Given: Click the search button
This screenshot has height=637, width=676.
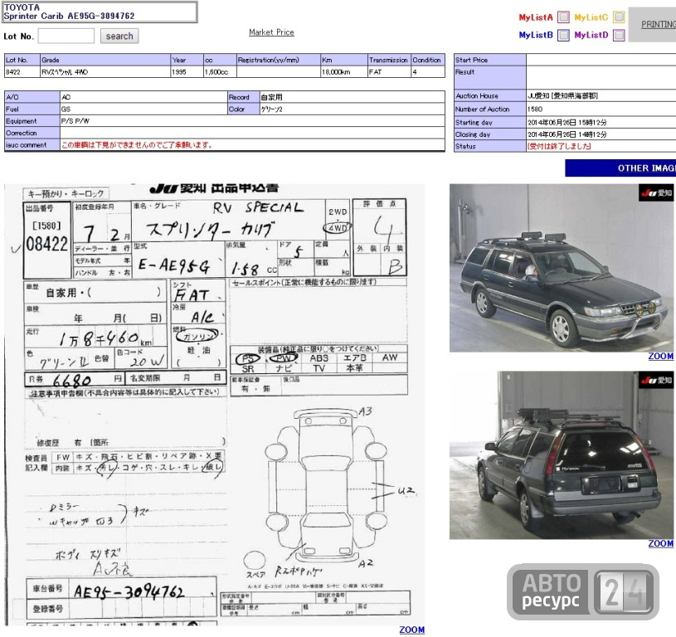Looking at the screenshot, I should (119, 36).
